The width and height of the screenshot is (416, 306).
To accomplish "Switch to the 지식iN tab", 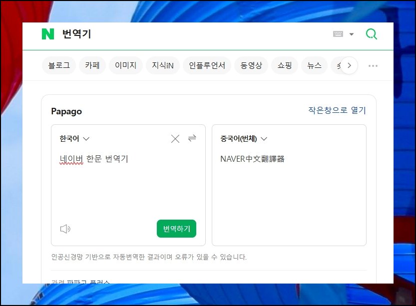I will 163,65.
